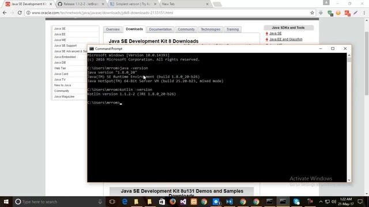Viewport: 369px width, 207px height.
Task: Open the Overview tab on Oracle page
Action: coord(113,29)
